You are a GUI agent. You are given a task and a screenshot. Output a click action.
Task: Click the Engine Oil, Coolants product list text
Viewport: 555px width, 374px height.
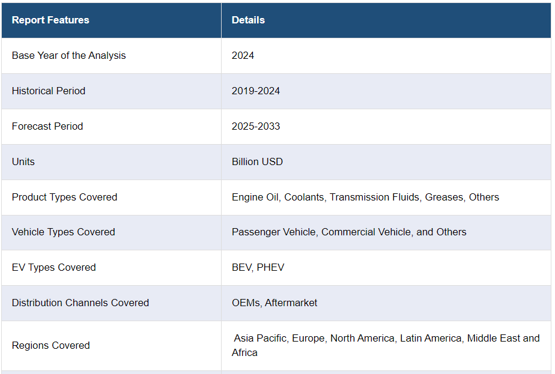pos(365,198)
